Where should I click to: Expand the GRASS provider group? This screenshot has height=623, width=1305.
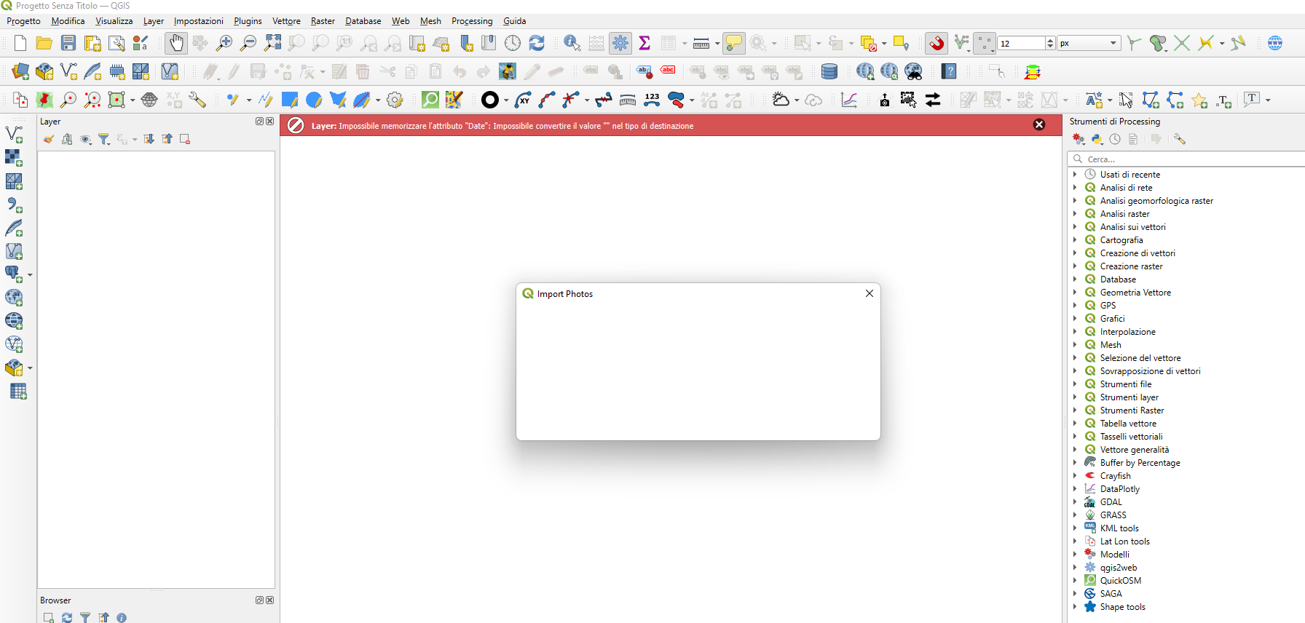tap(1075, 515)
